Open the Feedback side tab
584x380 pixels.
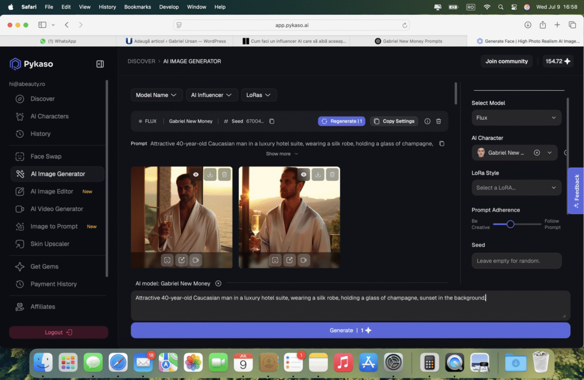pyautogui.click(x=576, y=191)
